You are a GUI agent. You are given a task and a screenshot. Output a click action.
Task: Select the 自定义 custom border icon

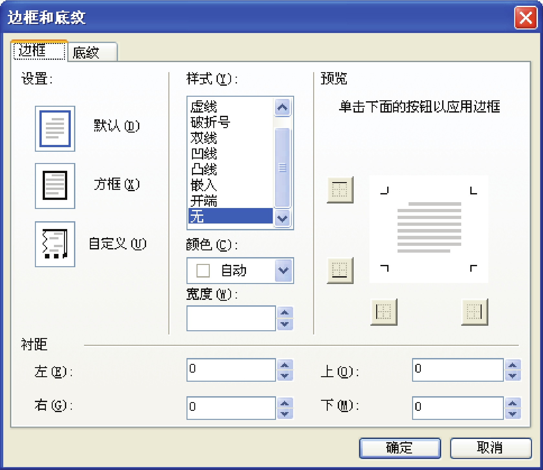pos(55,244)
